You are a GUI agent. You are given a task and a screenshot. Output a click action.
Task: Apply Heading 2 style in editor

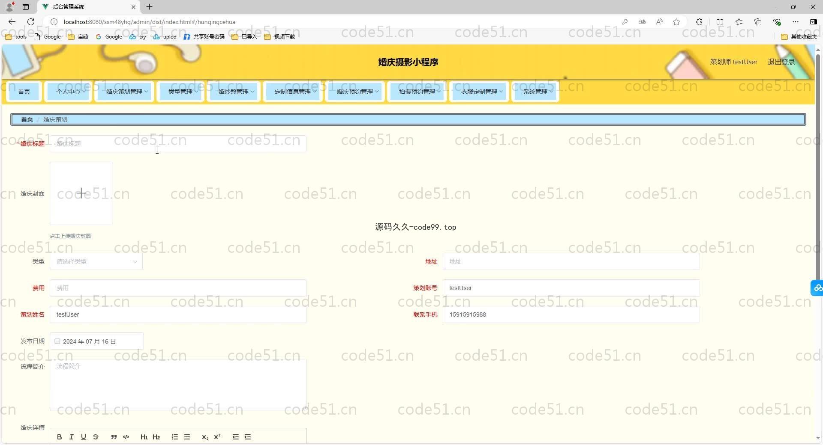(156, 437)
